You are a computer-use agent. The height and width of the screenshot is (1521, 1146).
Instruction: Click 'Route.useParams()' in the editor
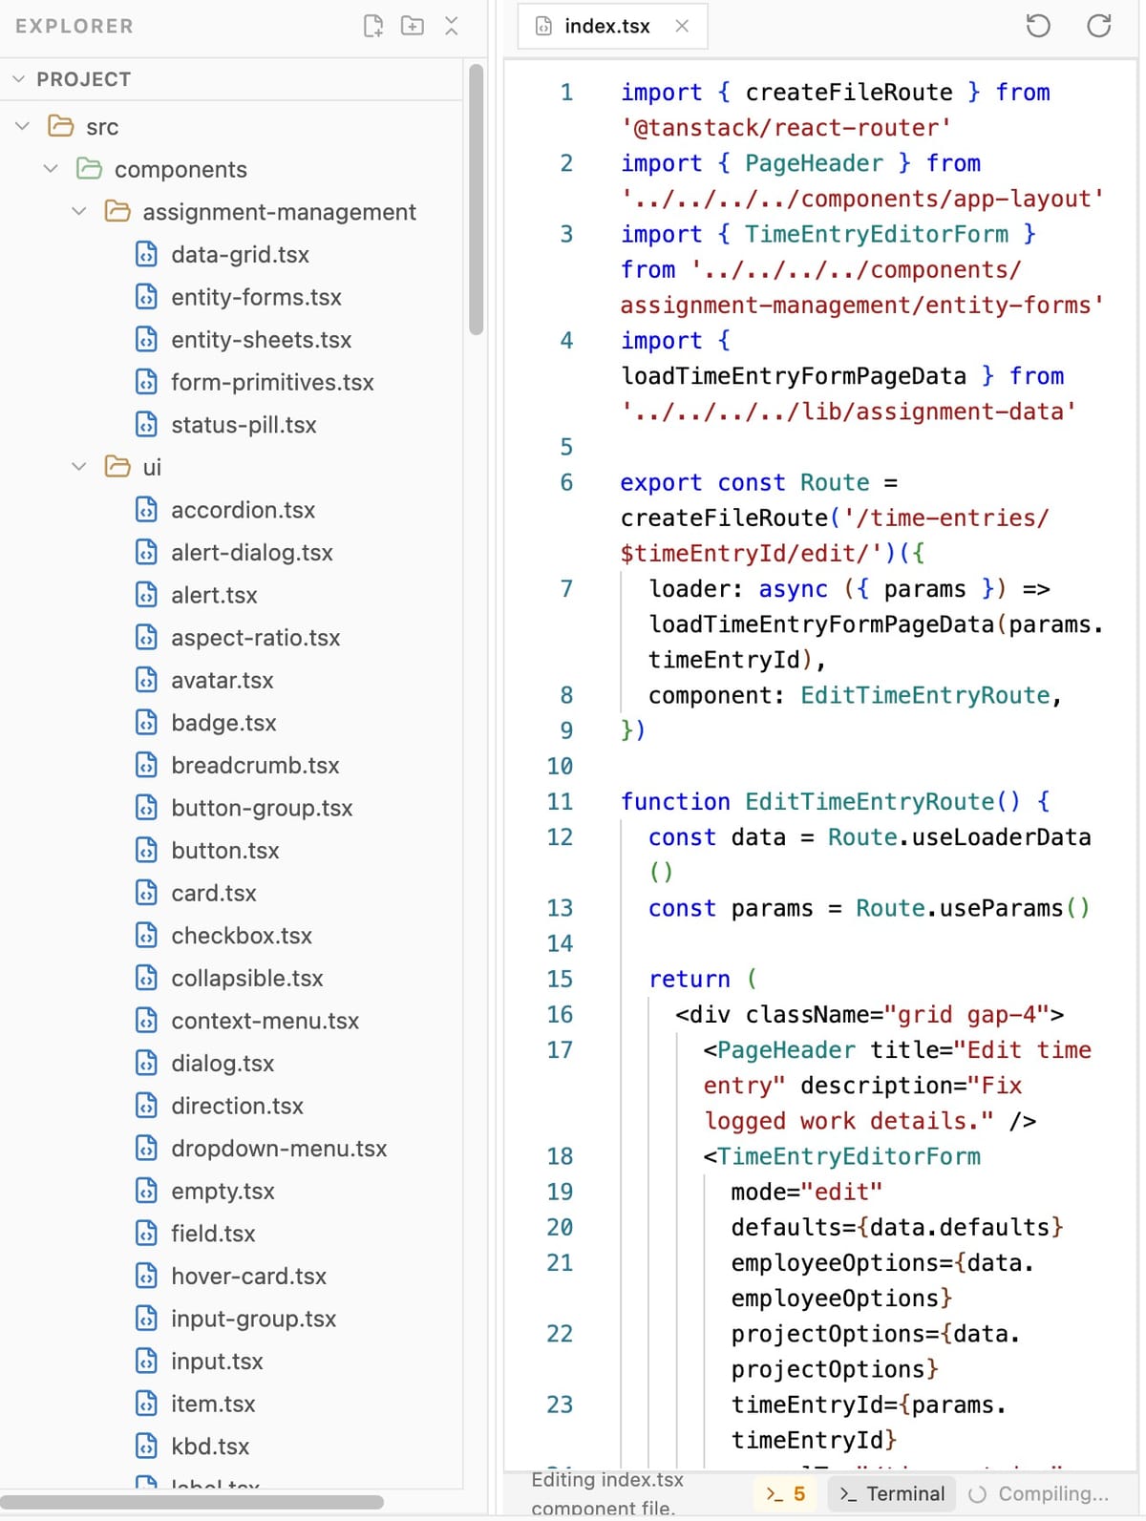[x=972, y=908]
